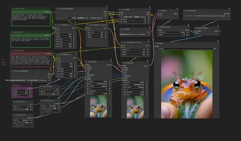The width and height of the screenshot is (241, 141).
Task: Collapse the Primitive node with value 19
Action: pos(40,86)
